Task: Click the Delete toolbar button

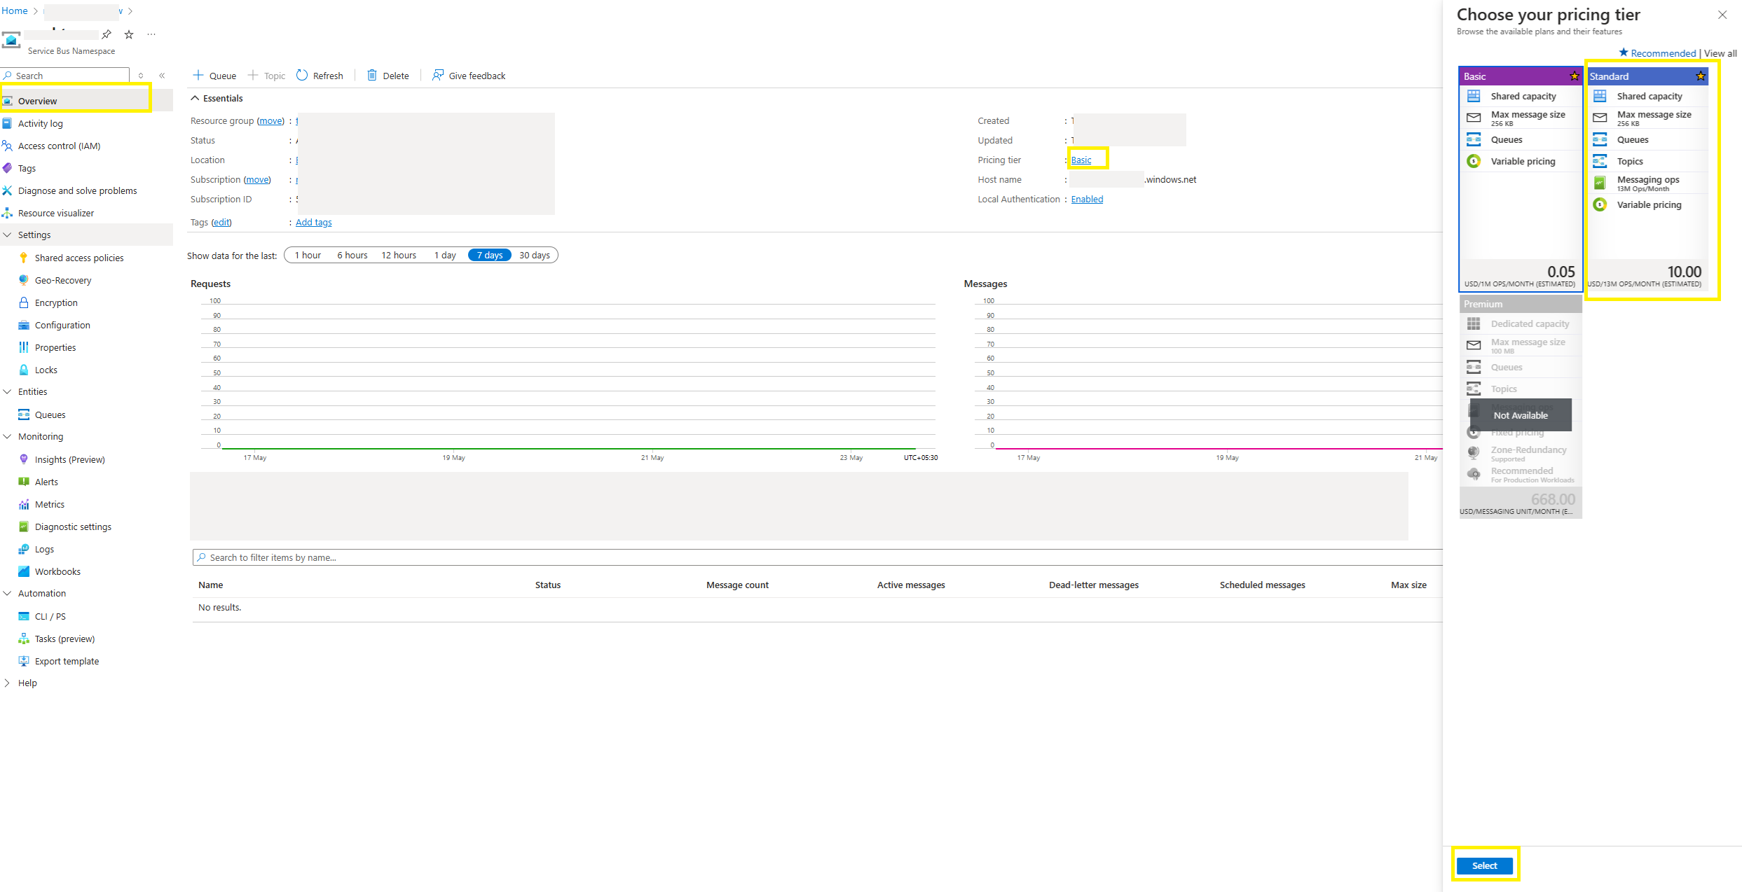Action: coord(388,76)
